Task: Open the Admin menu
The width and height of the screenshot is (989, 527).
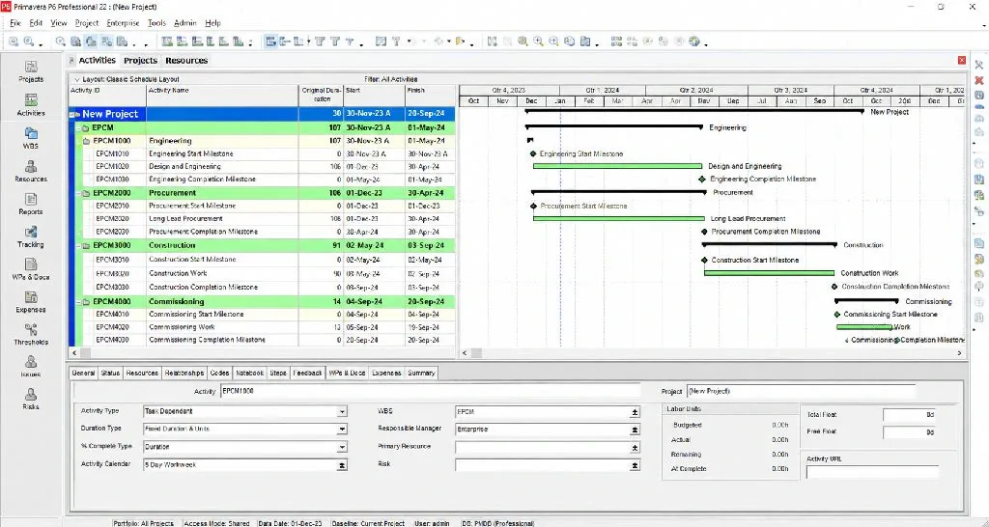Action: (x=184, y=23)
